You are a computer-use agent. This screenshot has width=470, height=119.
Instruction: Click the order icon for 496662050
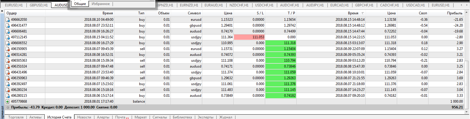[x=8, y=20]
